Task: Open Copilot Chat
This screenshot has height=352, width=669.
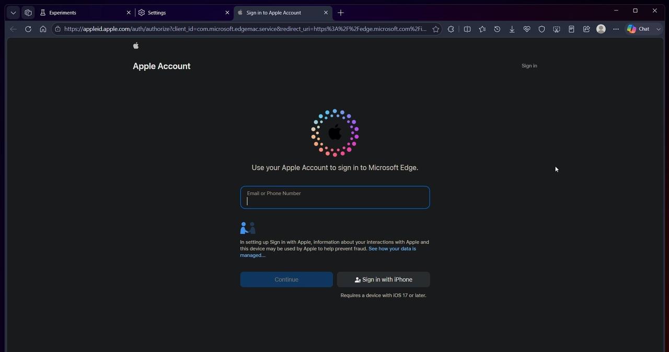Action: click(x=638, y=29)
